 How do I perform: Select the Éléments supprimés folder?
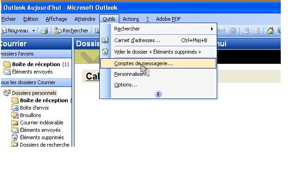(42, 137)
